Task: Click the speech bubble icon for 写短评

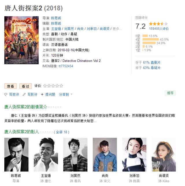Action: [x=6, y=94]
